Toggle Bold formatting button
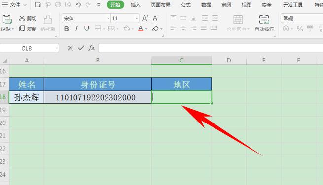The height and width of the screenshot is (185, 323). click(x=67, y=29)
